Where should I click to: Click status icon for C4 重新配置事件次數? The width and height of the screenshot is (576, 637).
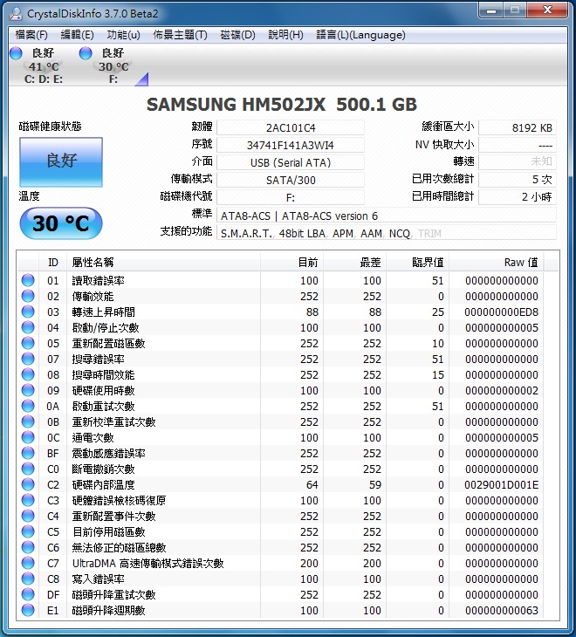(x=28, y=516)
